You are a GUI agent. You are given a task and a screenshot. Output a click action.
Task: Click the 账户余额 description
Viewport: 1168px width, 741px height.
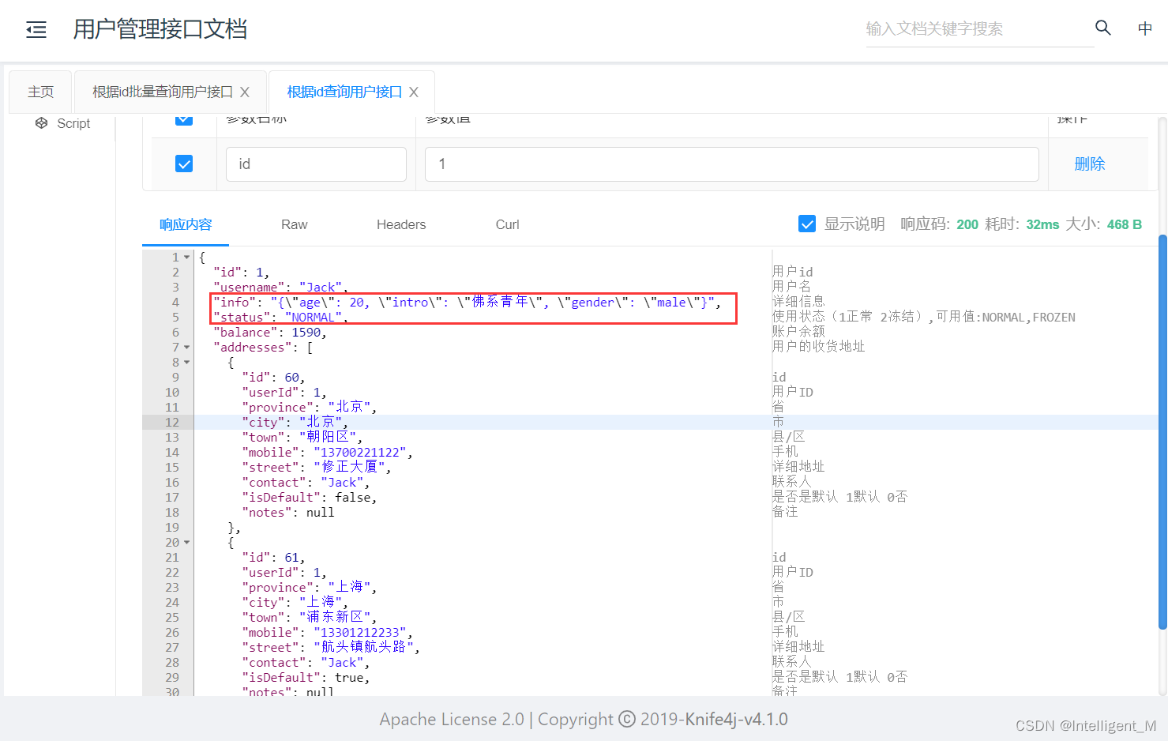(x=798, y=332)
